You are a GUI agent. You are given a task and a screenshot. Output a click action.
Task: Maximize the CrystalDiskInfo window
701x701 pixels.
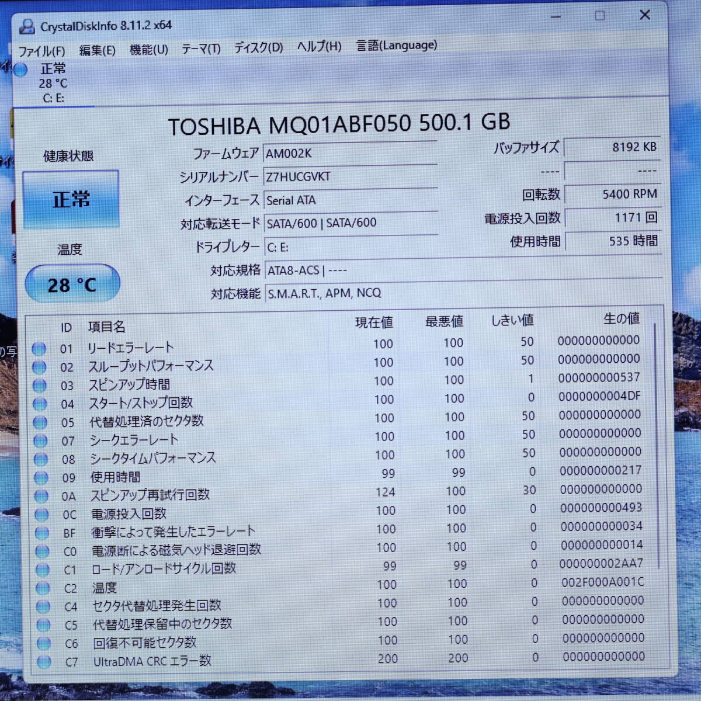599,16
